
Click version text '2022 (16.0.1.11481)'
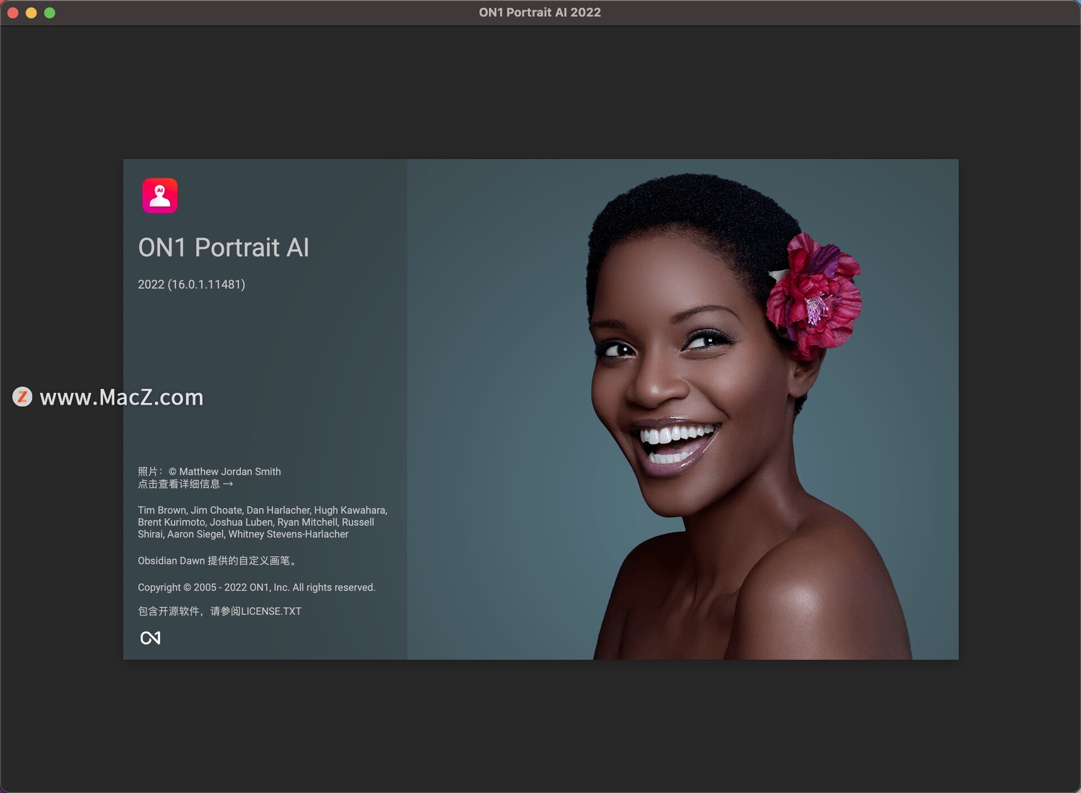[x=191, y=284]
